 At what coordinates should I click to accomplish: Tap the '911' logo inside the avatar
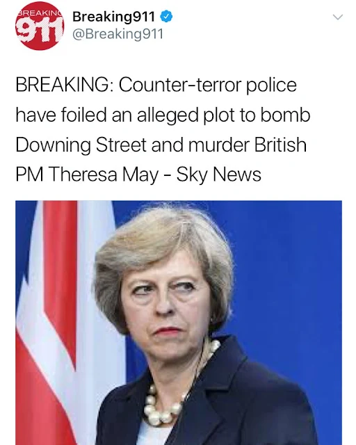coord(39,29)
